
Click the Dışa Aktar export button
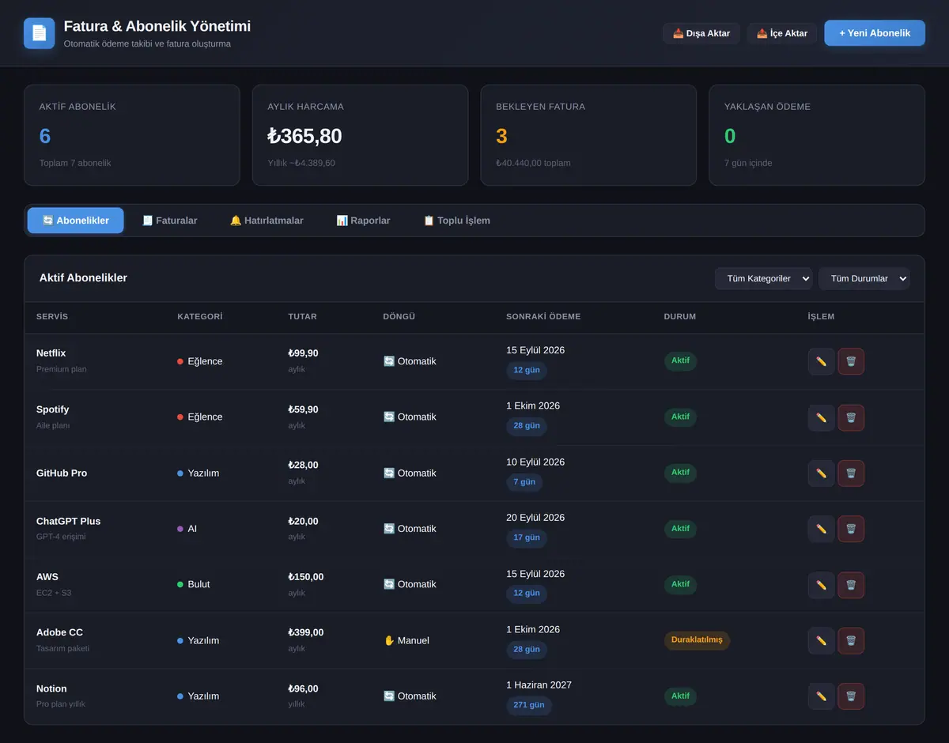pyautogui.click(x=701, y=33)
